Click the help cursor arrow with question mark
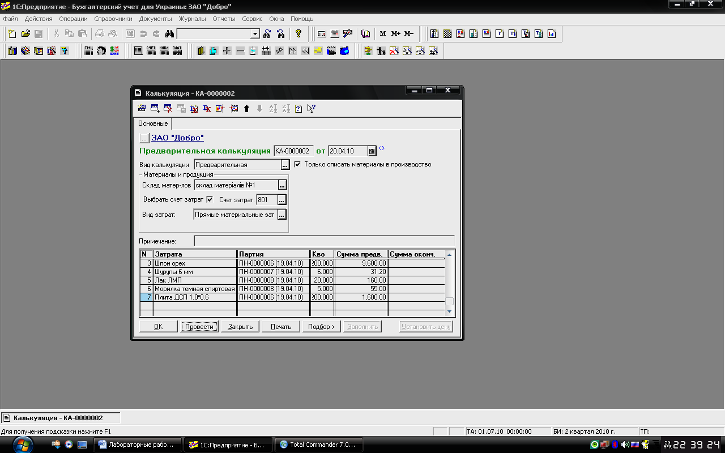The height and width of the screenshot is (453, 725). point(312,108)
